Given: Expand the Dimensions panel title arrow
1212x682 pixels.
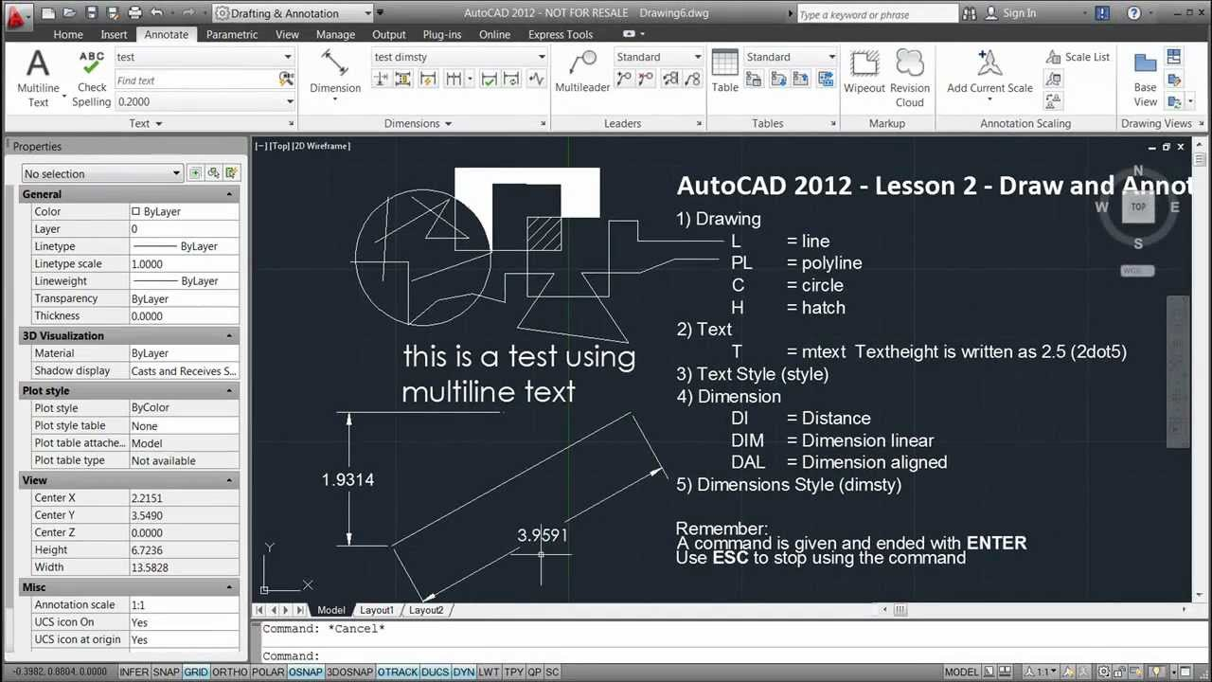Looking at the screenshot, I should point(448,123).
